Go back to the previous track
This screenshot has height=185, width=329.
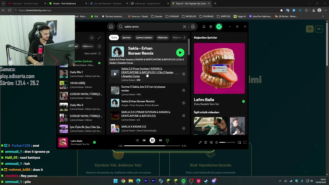click(144, 140)
